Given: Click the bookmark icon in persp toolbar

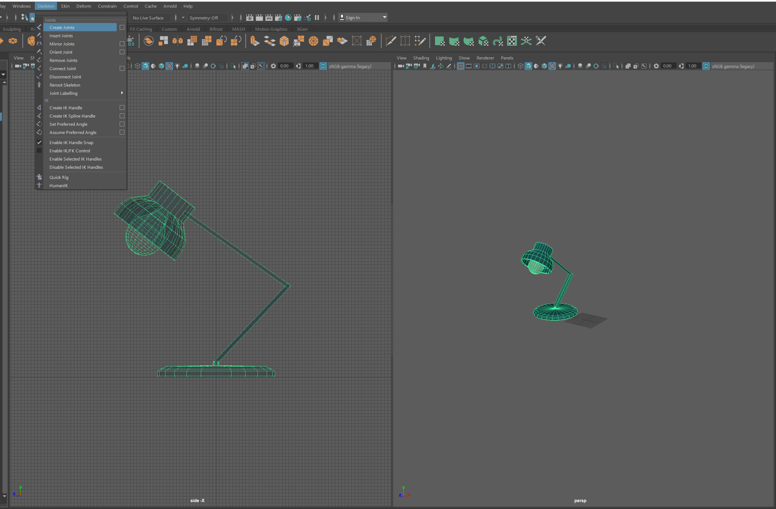Looking at the screenshot, I should [425, 66].
